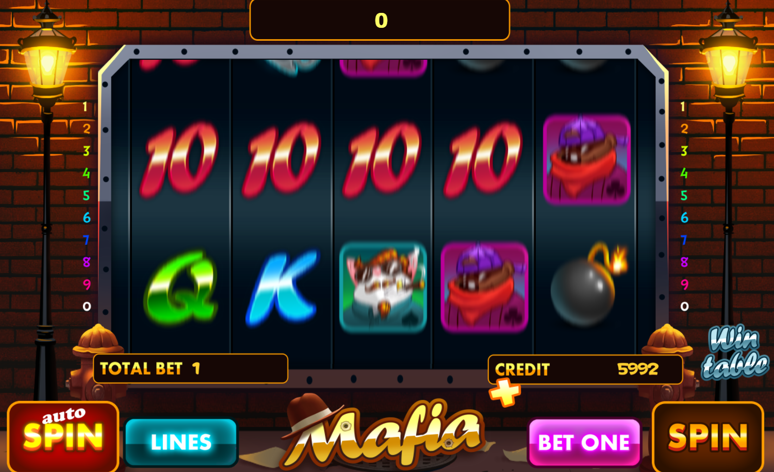Click the win amount display at top
The width and height of the screenshot is (774, 472).
click(380, 20)
